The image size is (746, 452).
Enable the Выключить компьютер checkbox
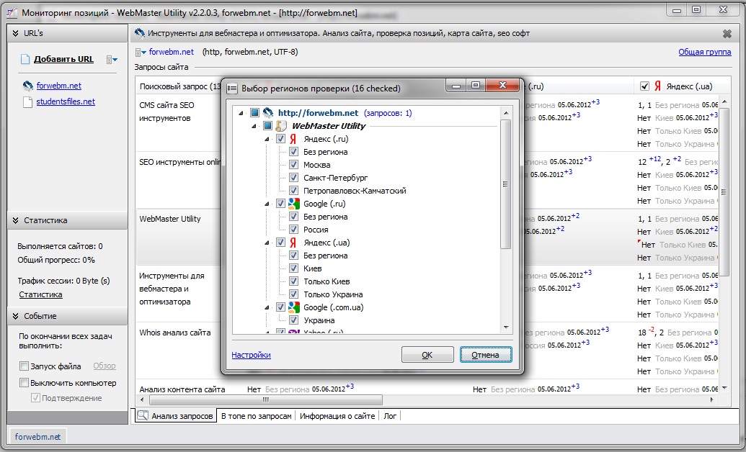[25, 383]
